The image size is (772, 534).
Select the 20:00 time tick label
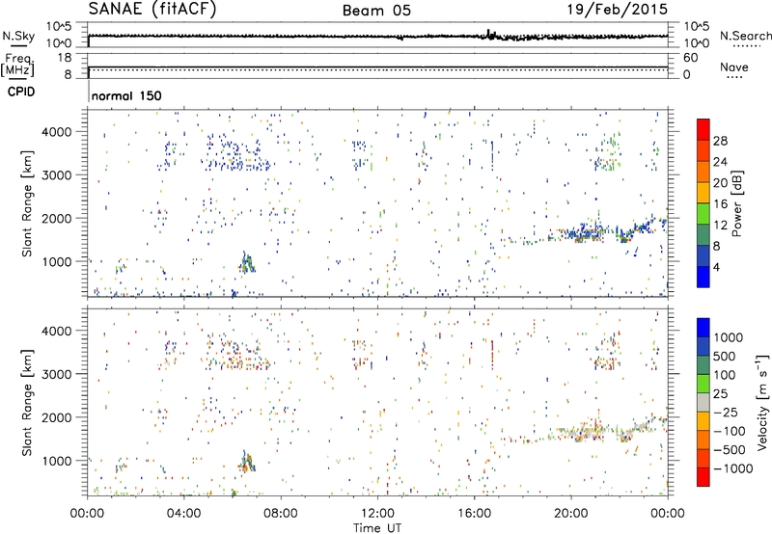(x=571, y=514)
